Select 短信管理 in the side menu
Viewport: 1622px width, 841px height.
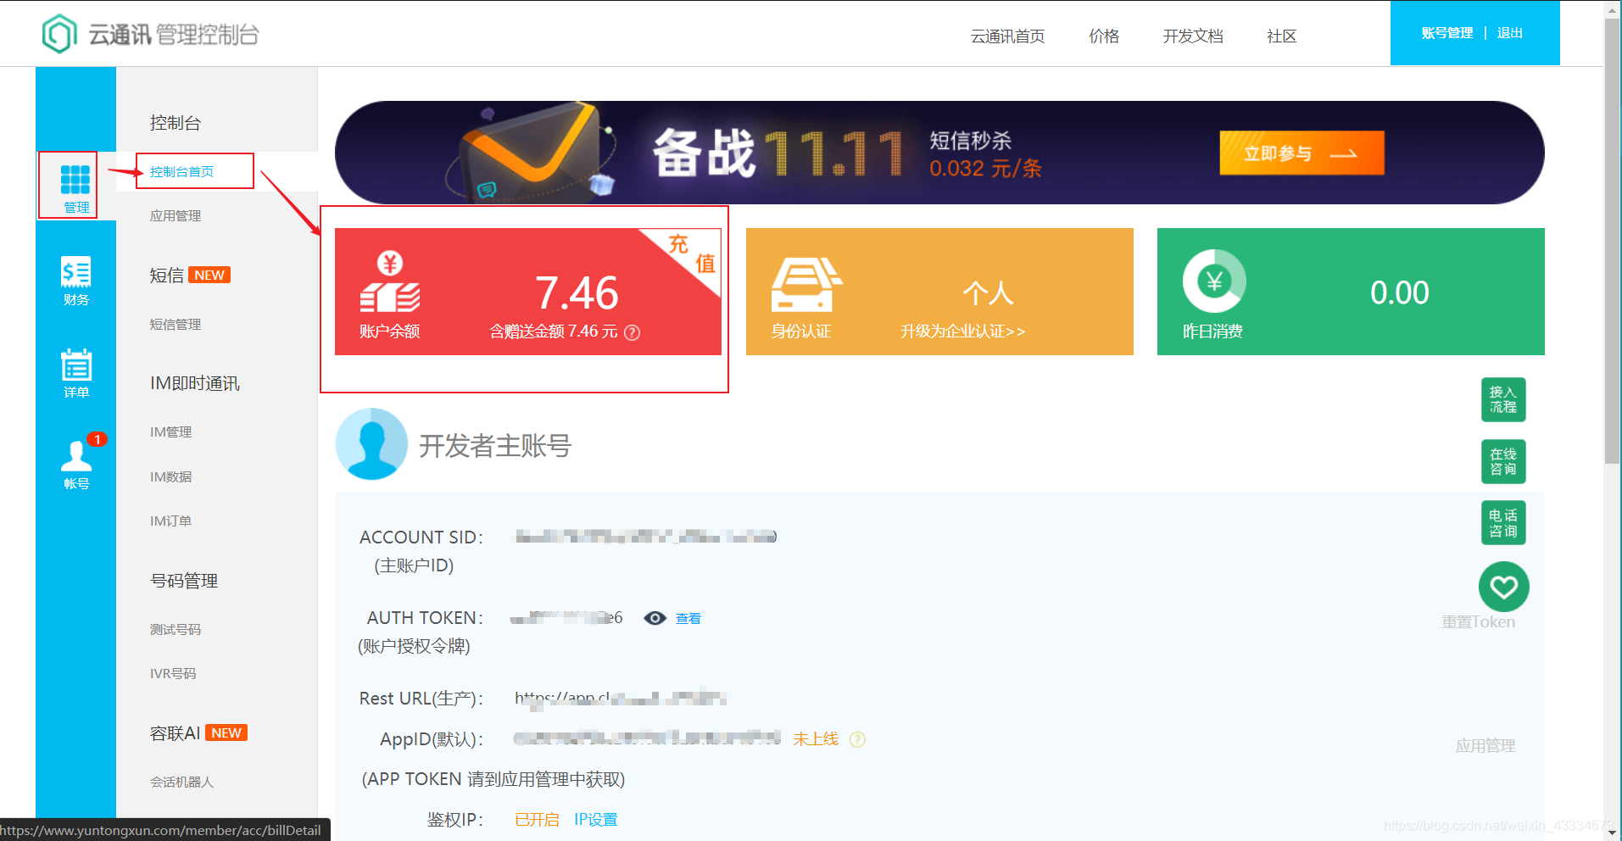(176, 324)
